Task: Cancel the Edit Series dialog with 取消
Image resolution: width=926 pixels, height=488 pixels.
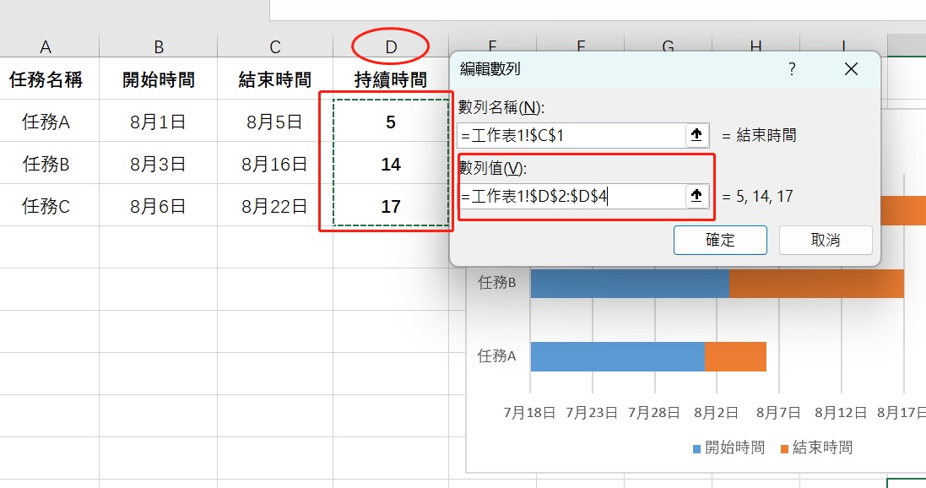Action: coord(826,240)
